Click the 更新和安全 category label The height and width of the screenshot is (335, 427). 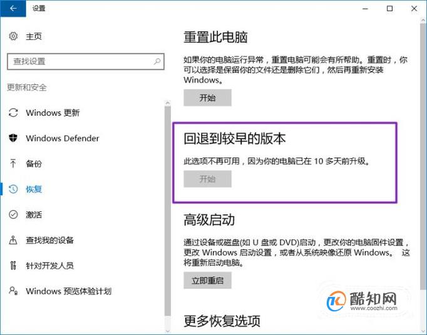(x=27, y=87)
